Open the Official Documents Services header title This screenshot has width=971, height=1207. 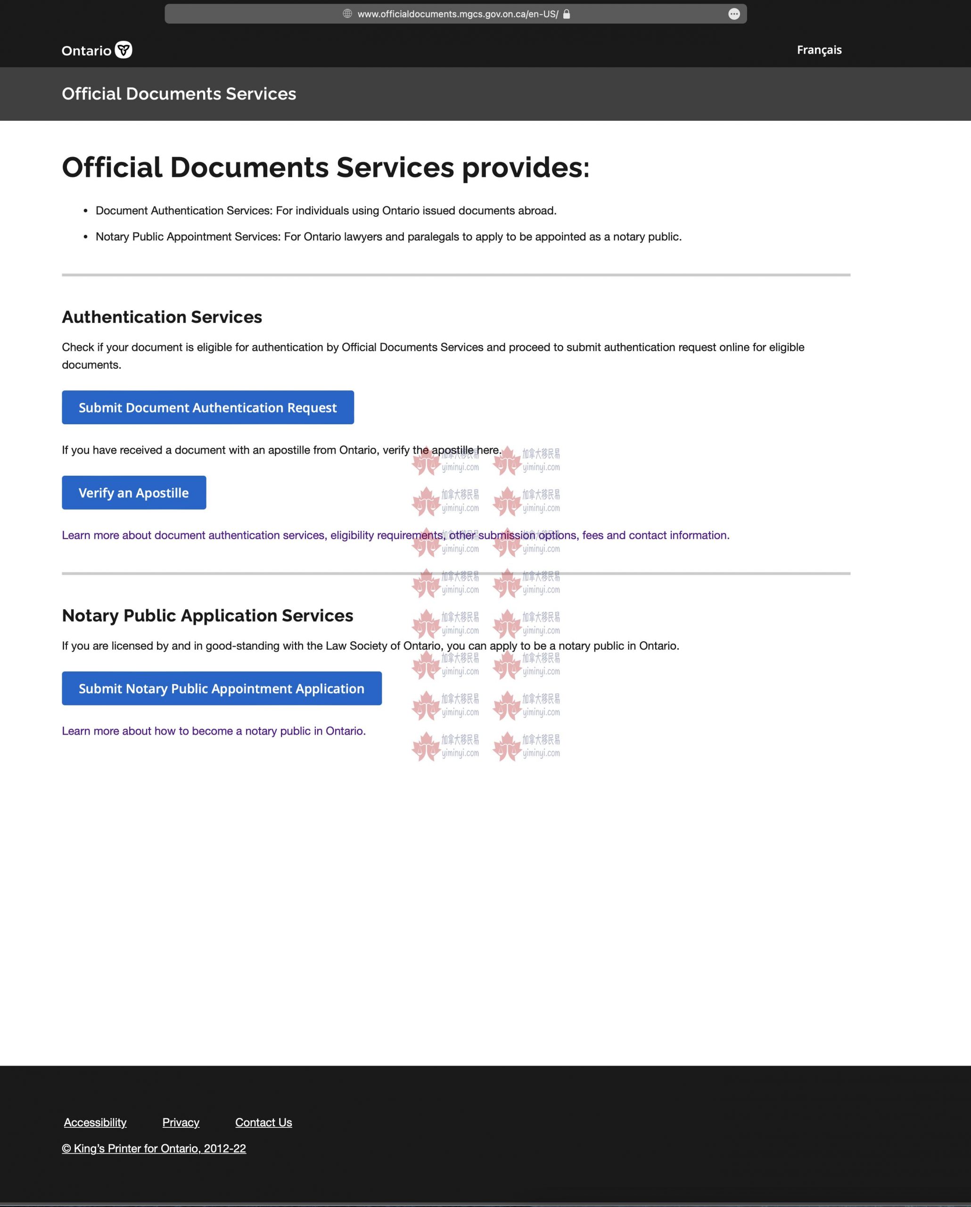(179, 93)
